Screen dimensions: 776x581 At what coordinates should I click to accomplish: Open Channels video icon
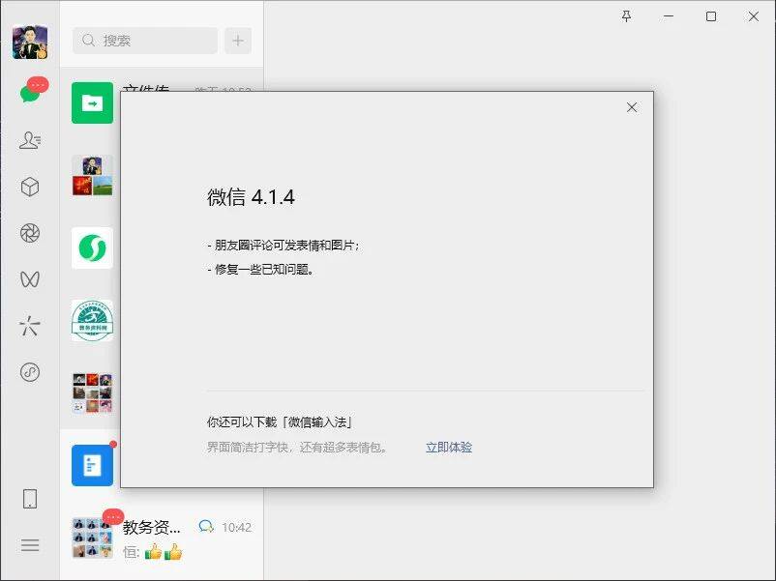(x=29, y=280)
